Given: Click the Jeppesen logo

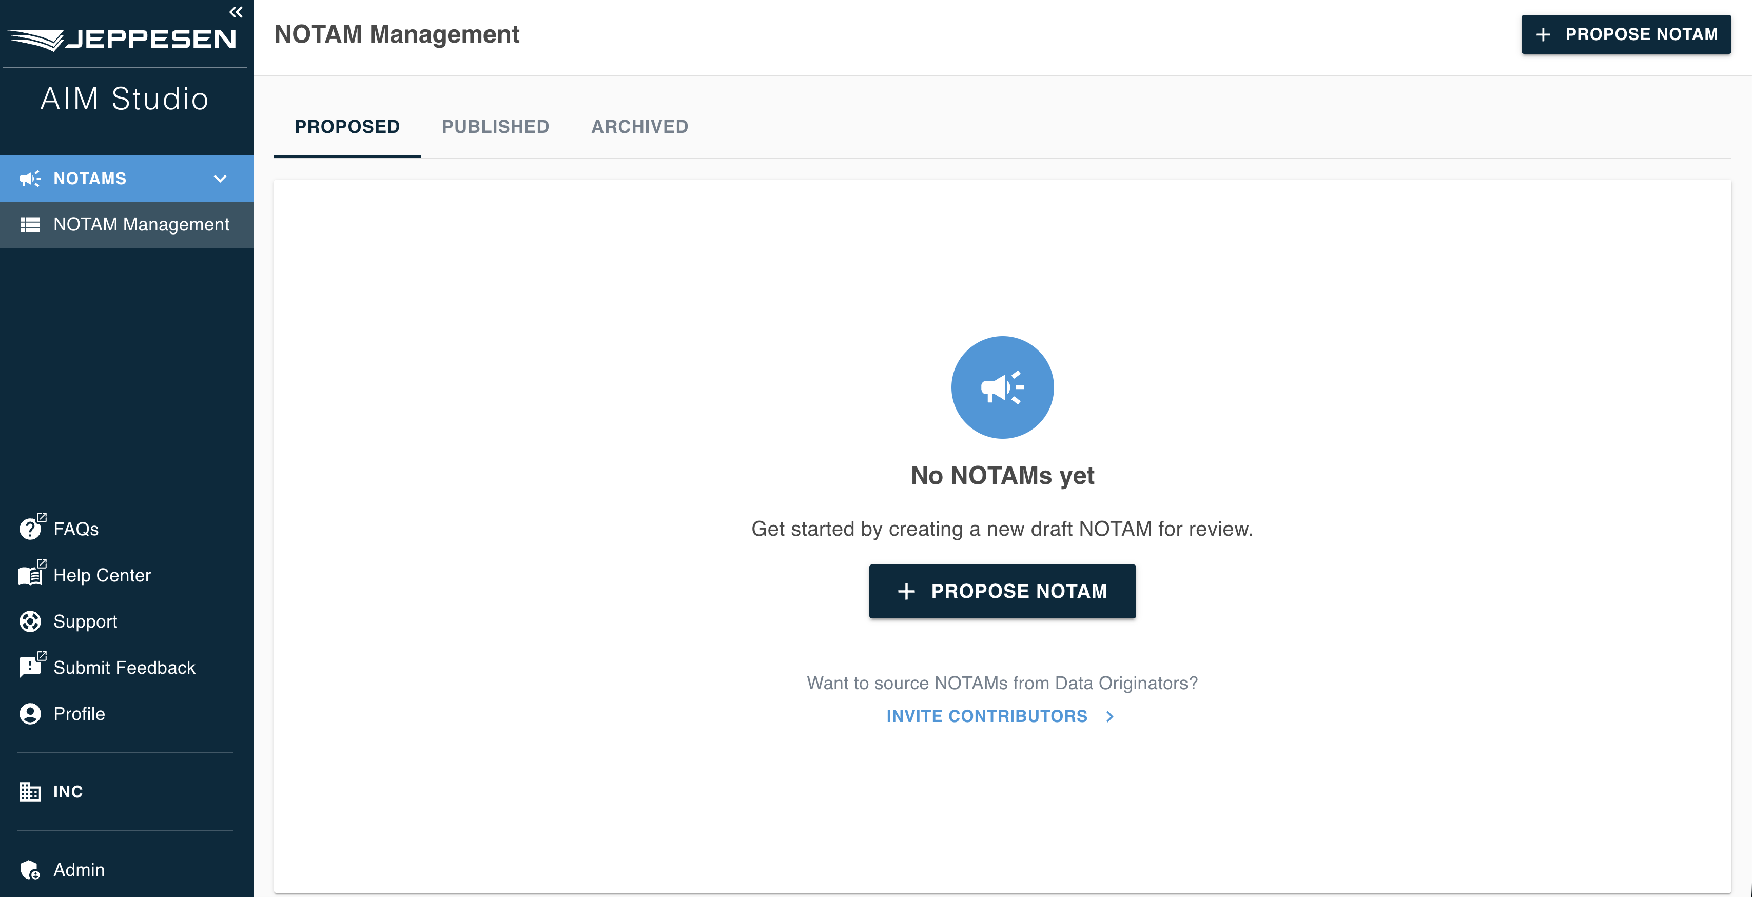Looking at the screenshot, I should click(121, 40).
